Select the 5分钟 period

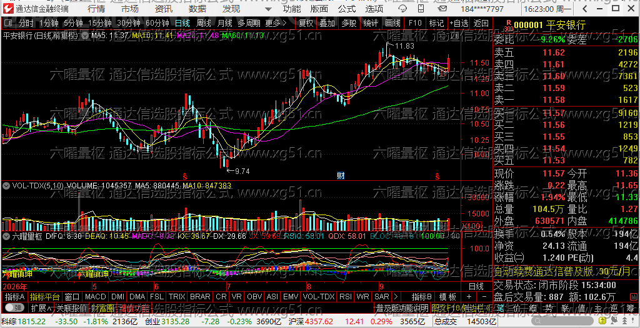pyautogui.click(x=72, y=23)
